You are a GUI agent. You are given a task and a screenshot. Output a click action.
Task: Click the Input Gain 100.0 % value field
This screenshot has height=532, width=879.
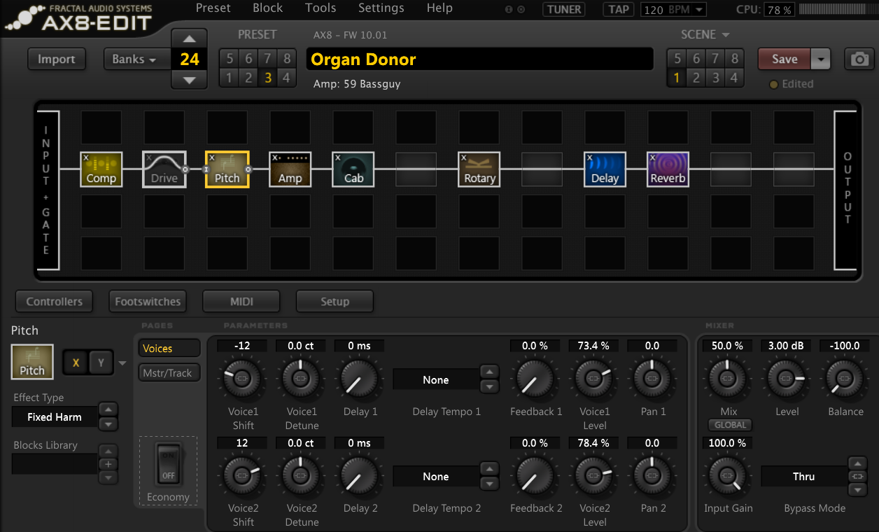(728, 443)
